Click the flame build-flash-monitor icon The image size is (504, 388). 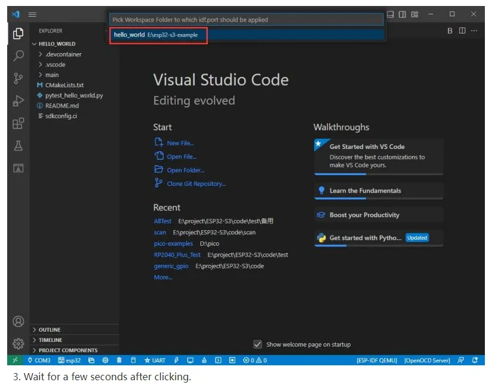[204, 360]
